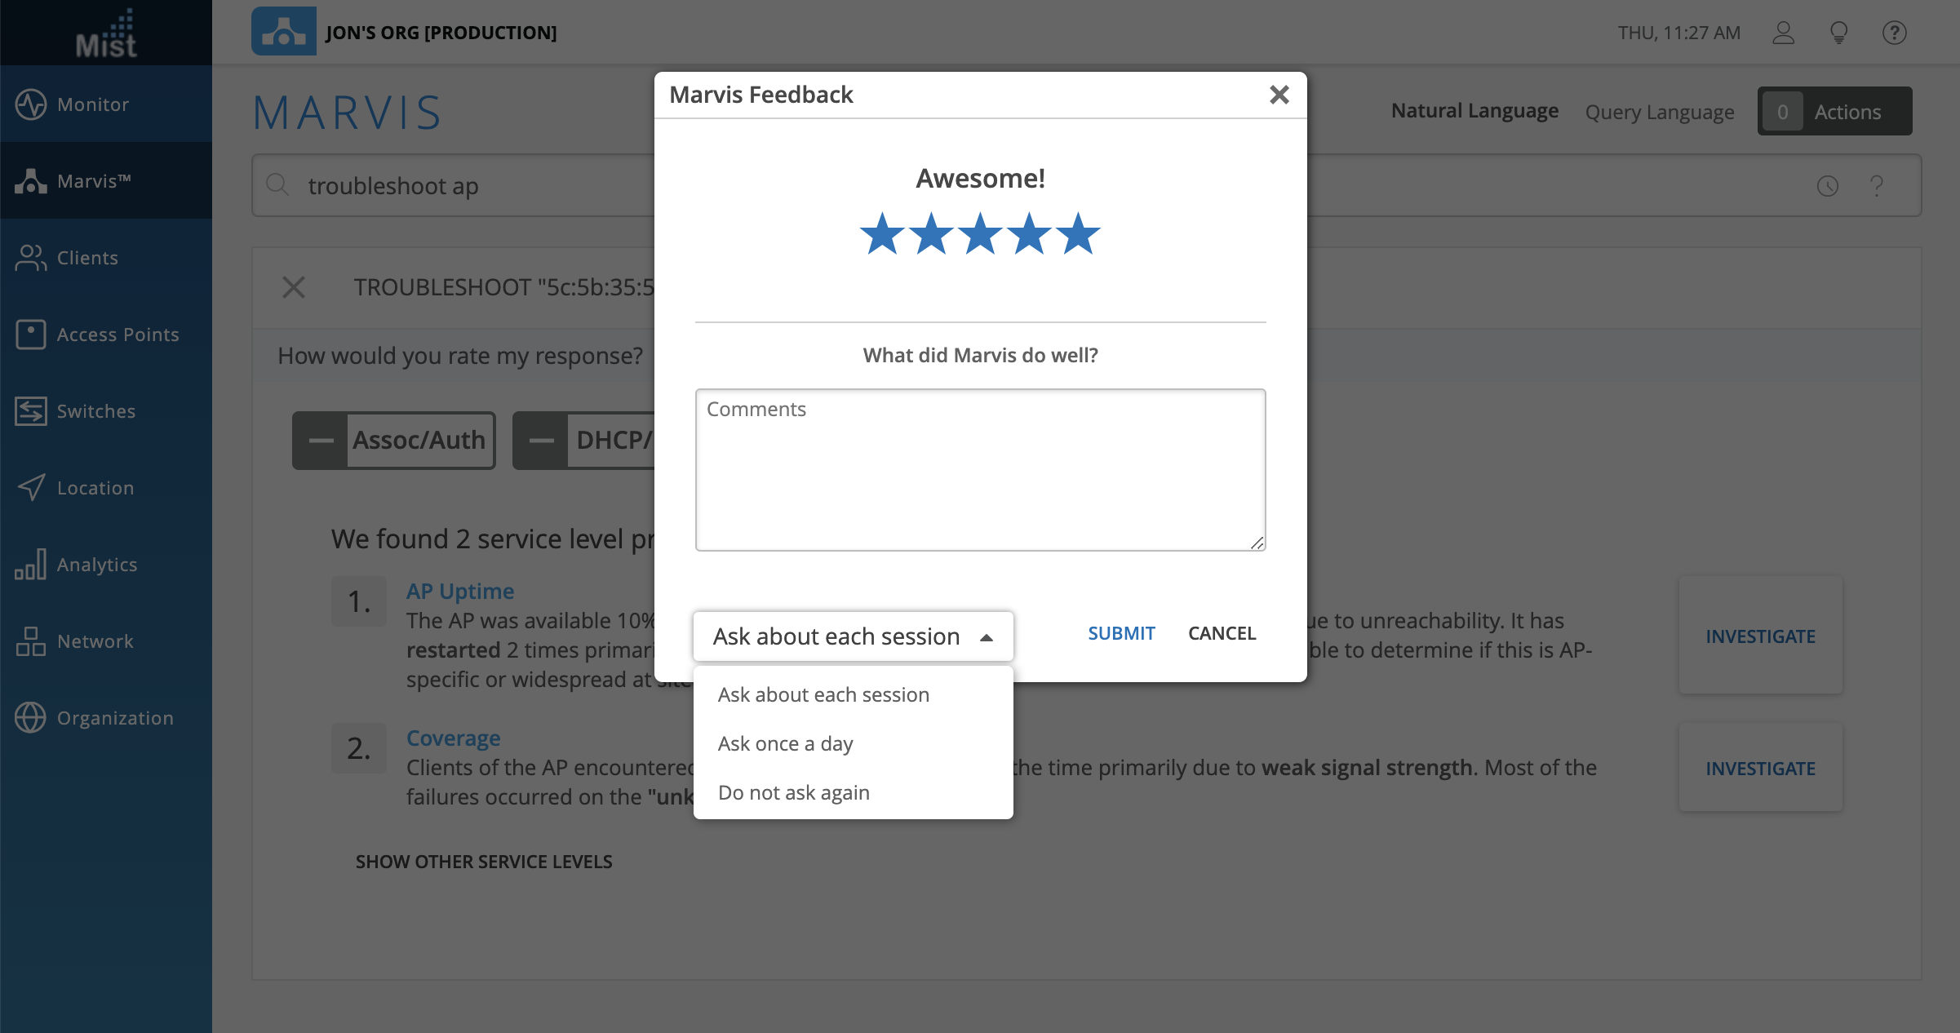Submit the Marvis feedback
This screenshot has height=1033, width=1960.
tap(1121, 634)
